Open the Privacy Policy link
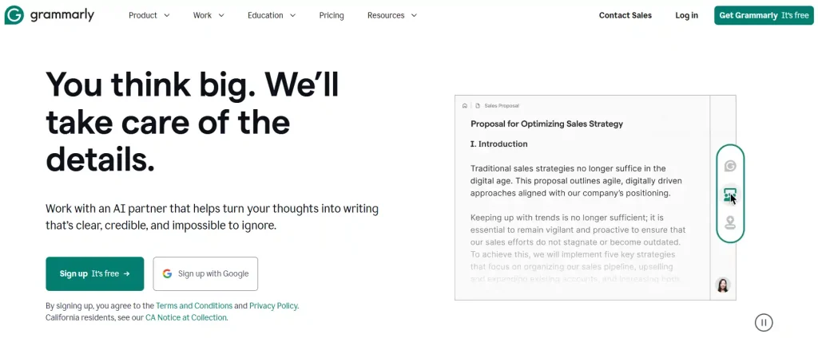This screenshot has height=338, width=818. [x=273, y=305]
